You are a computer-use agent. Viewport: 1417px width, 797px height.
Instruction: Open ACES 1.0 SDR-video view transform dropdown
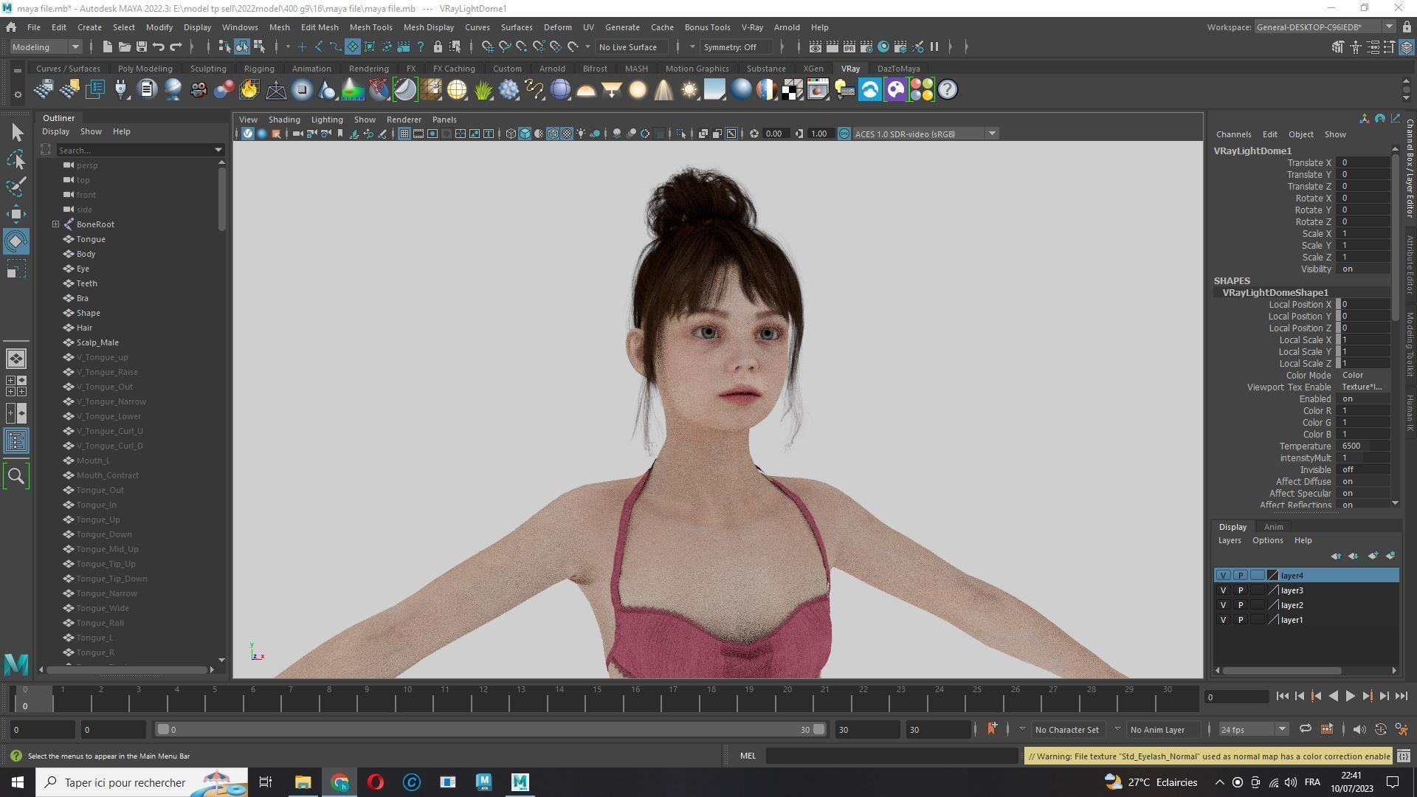925,134
